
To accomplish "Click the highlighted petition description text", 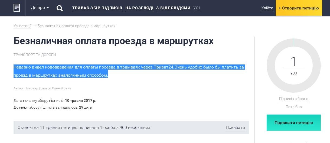I will tap(129, 71).
